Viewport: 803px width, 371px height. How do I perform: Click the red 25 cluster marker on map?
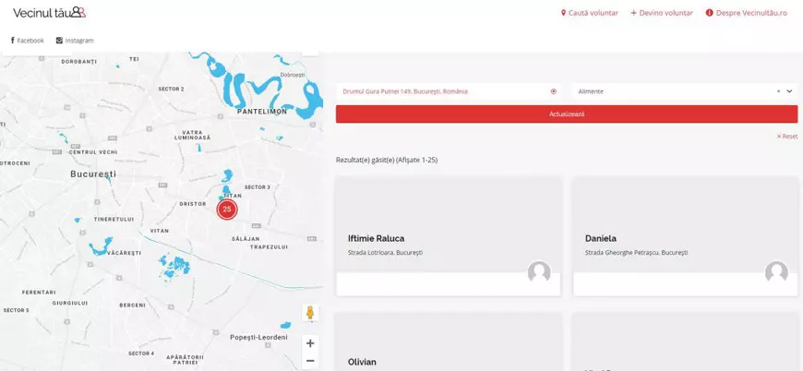(x=227, y=209)
